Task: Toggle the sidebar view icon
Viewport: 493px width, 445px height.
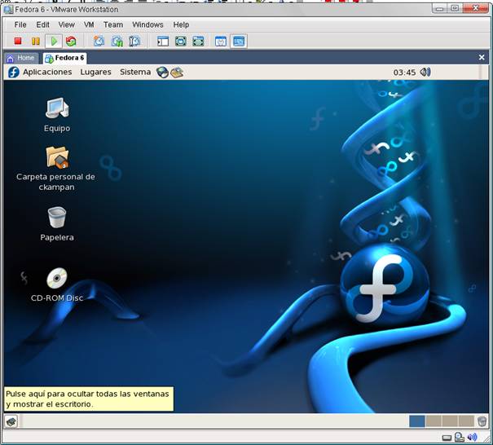Action: point(163,41)
